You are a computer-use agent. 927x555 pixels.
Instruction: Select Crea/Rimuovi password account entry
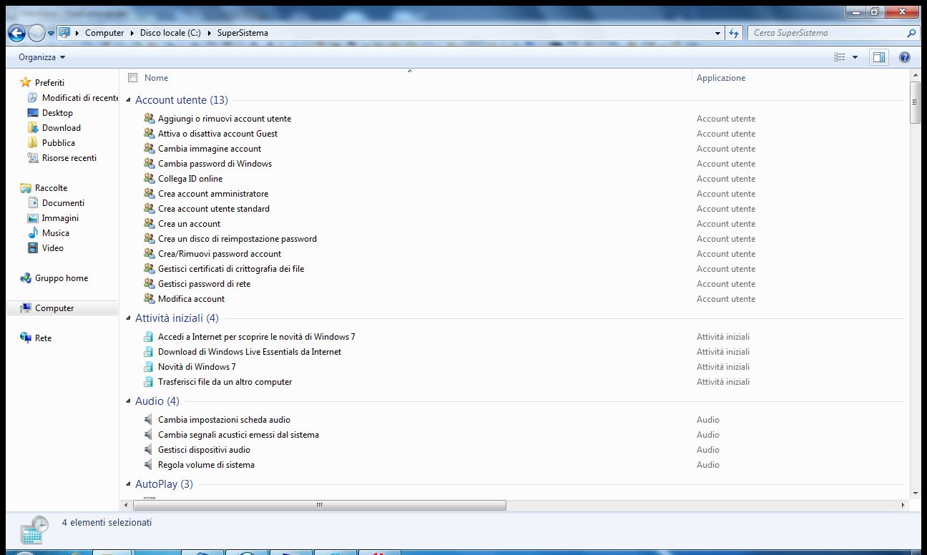(x=220, y=254)
